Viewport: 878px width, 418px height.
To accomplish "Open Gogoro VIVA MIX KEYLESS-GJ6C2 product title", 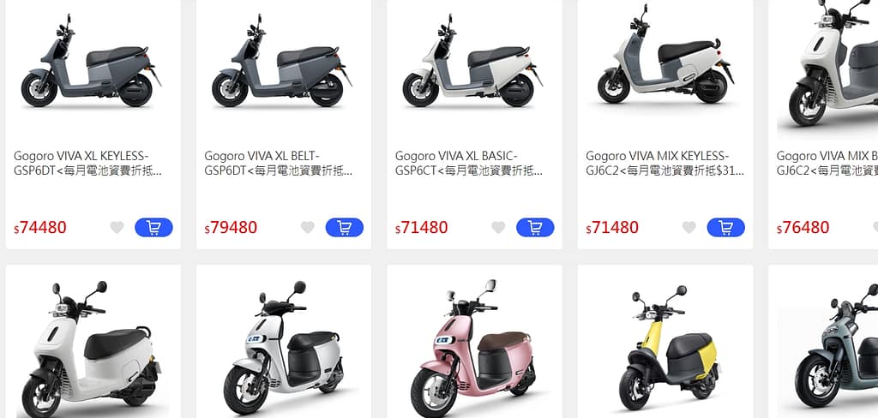I will [x=665, y=164].
